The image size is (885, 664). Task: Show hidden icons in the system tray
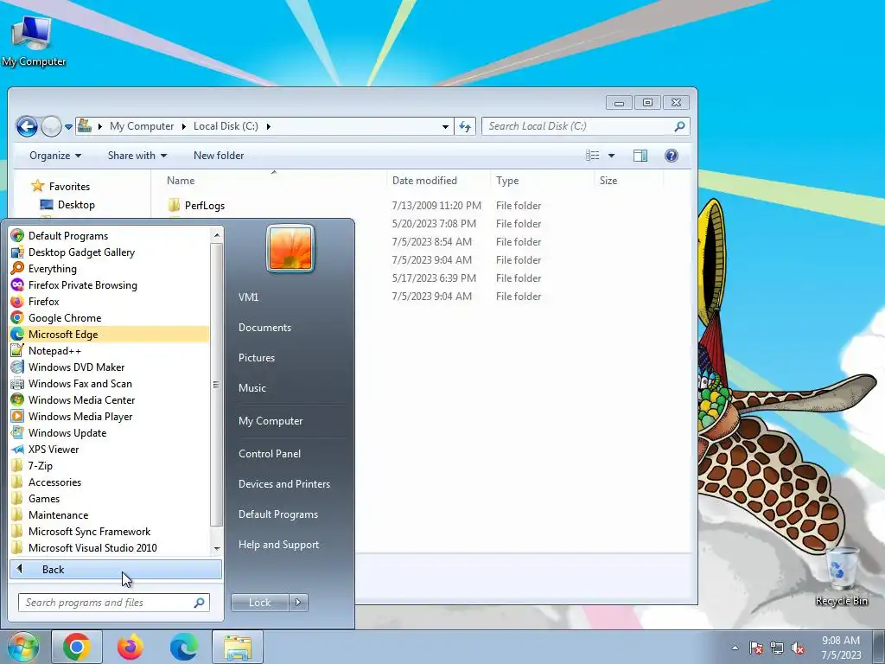735,648
